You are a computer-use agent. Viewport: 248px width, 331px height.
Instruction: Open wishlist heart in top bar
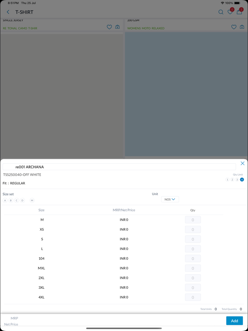[x=230, y=12]
